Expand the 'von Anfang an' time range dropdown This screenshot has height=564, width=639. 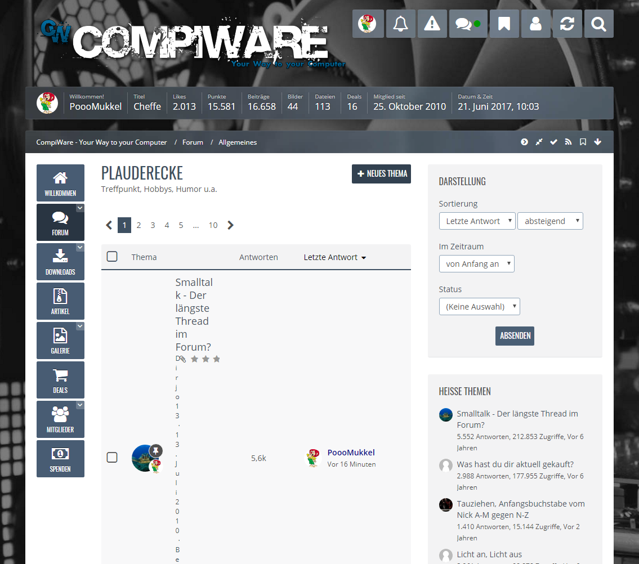coord(476,264)
